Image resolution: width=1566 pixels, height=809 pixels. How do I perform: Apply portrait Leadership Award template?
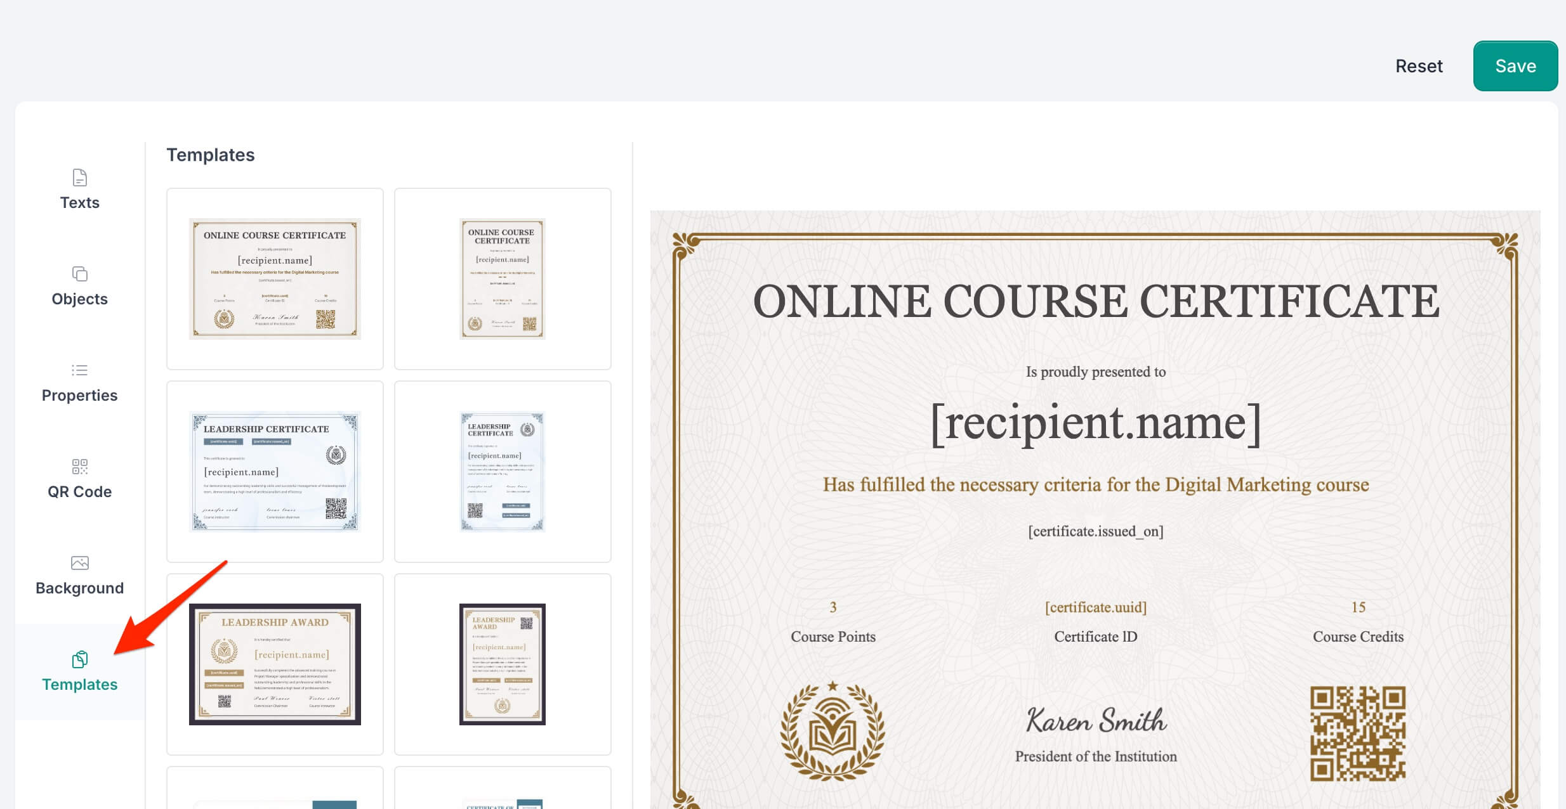[x=503, y=664]
